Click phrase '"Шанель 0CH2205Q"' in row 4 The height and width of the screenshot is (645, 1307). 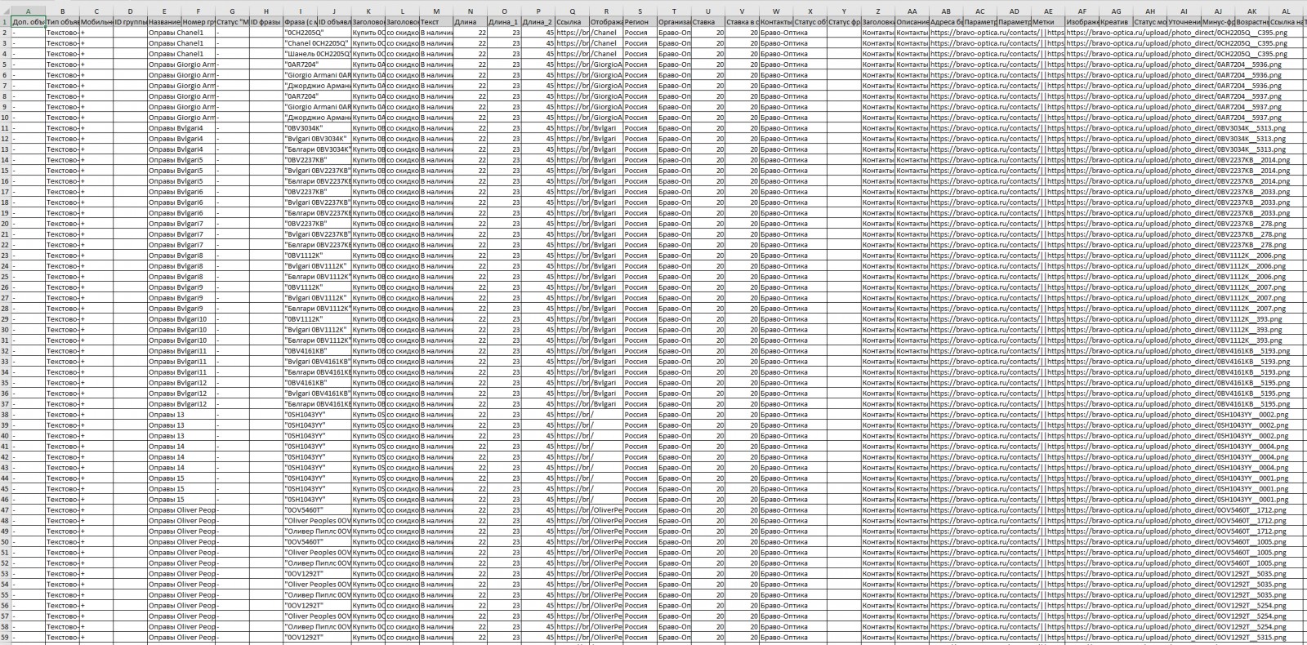317,54
